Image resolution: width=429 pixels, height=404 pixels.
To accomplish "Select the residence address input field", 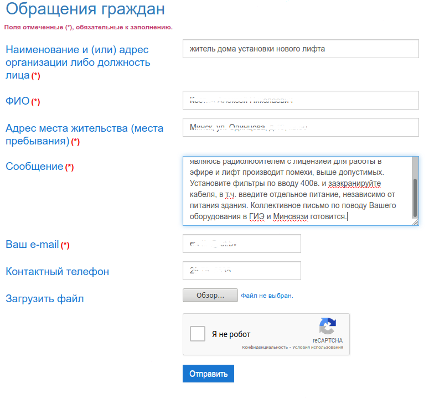I will coord(301,127).
